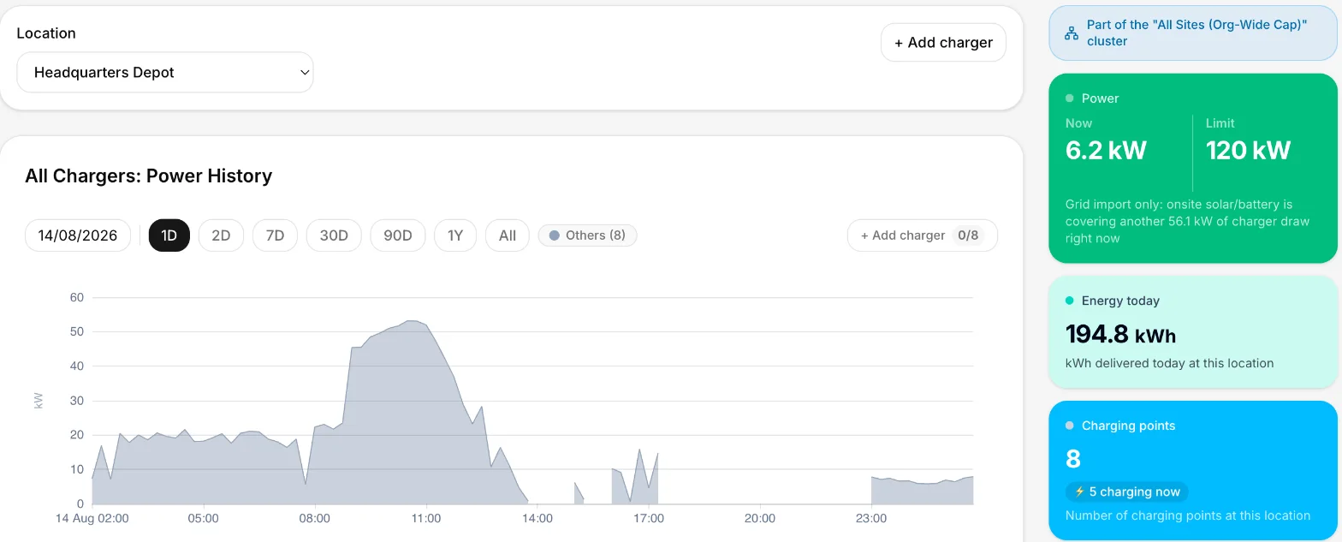This screenshot has height=542, width=1342.
Task: Switch to the 2D time range
Action: [x=221, y=235]
